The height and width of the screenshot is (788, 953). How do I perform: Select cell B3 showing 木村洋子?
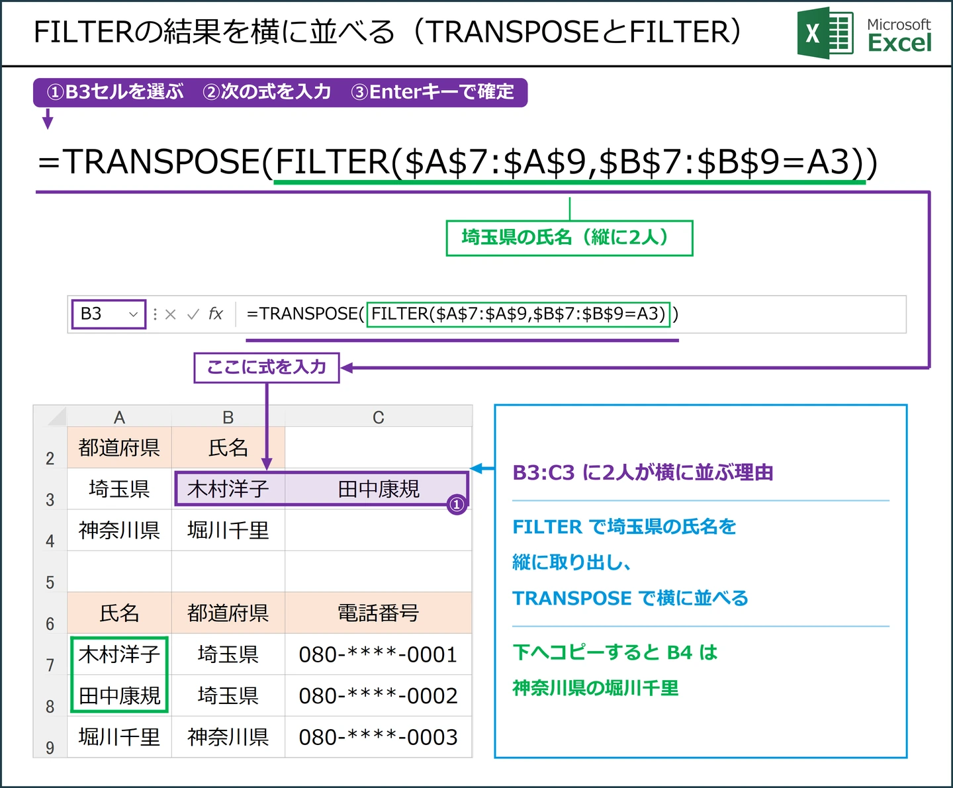click(230, 490)
